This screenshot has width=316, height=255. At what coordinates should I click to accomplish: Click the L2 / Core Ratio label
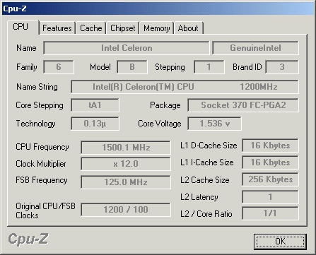[x=206, y=214]
